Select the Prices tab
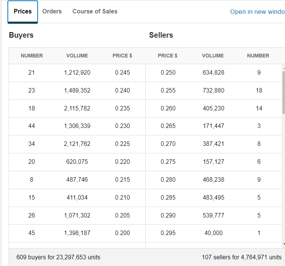285x266 pixels. click(23, 12)
